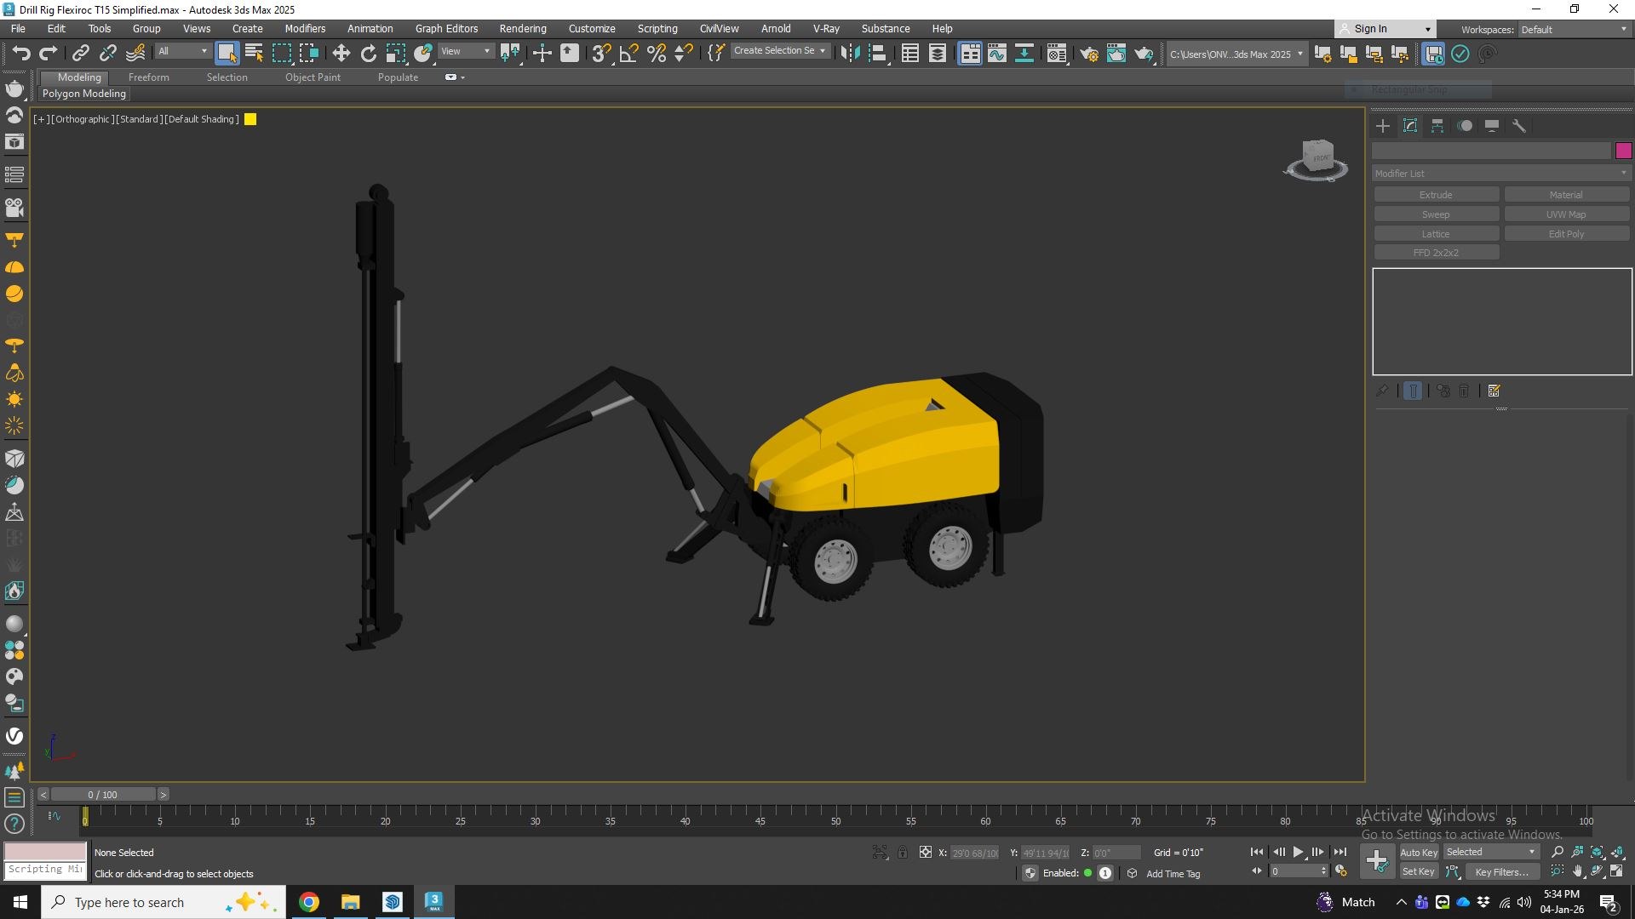Open the Material Editor icon

(1057, 54)
